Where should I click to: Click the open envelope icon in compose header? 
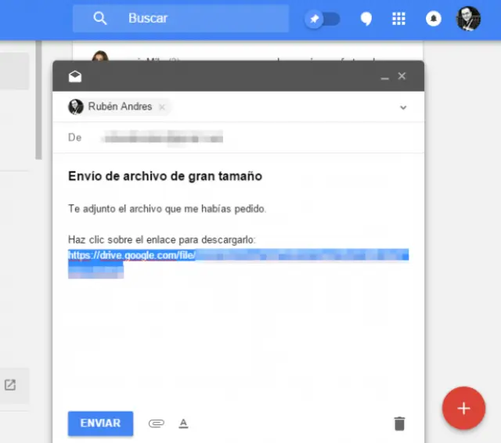[x=75, y=77]
